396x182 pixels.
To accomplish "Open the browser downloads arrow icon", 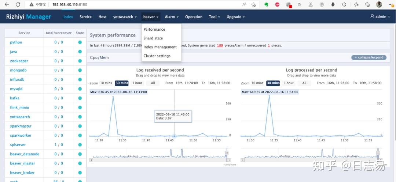I will (x=333, y=4).
